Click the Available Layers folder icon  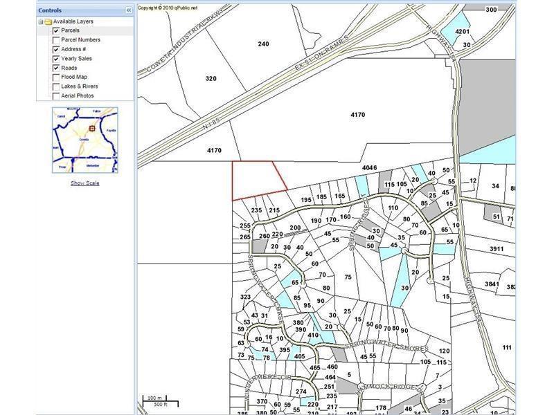(48, 22)
